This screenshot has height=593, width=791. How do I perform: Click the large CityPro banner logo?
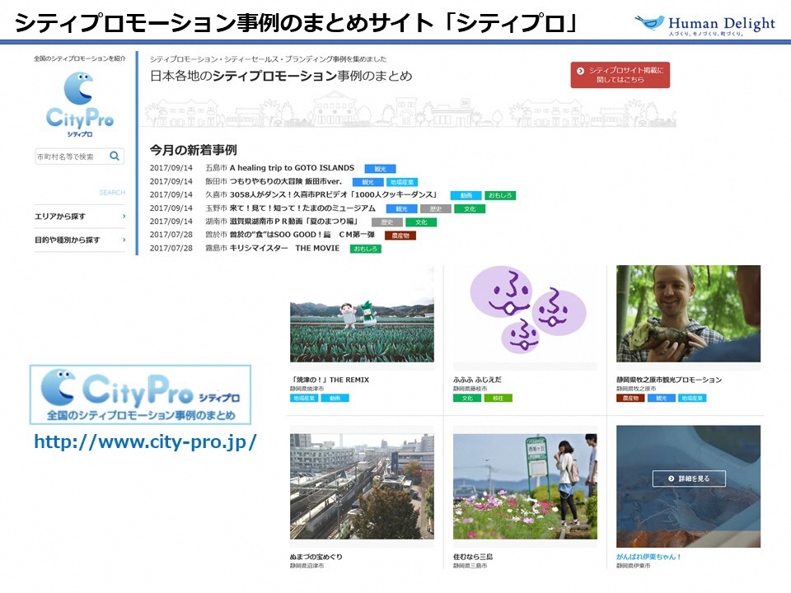click(x=140, y=395)
